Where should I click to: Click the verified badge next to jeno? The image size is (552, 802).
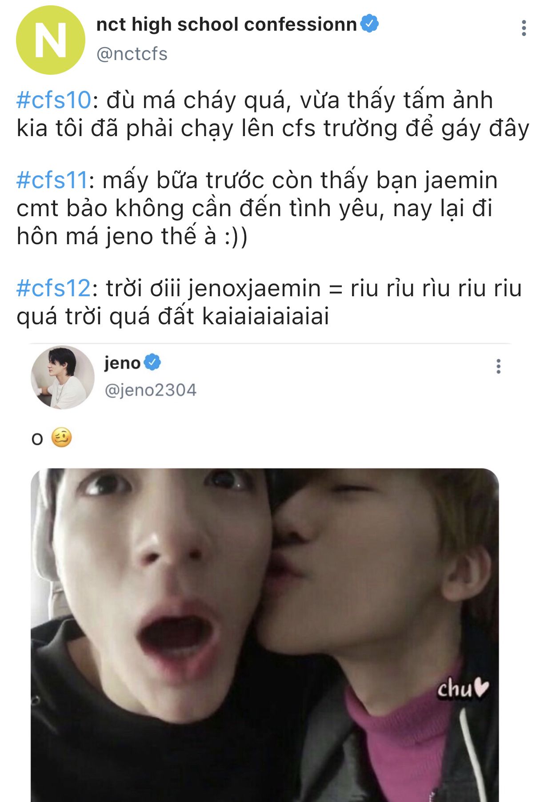pos(152,362)
